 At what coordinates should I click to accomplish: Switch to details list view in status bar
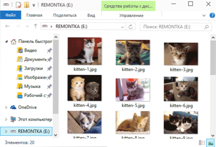[202, 142]
